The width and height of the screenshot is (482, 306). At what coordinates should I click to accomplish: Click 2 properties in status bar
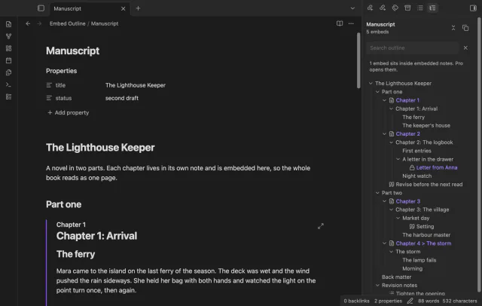tap(388, 301)
